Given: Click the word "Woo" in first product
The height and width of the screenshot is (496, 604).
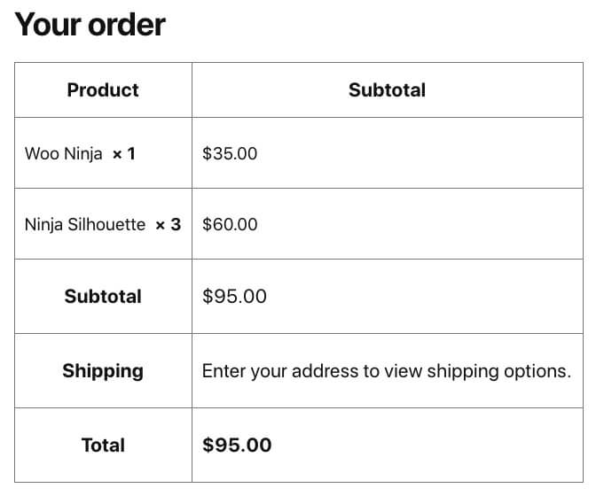Looking at the screenshot, I should tap(42, 154).
